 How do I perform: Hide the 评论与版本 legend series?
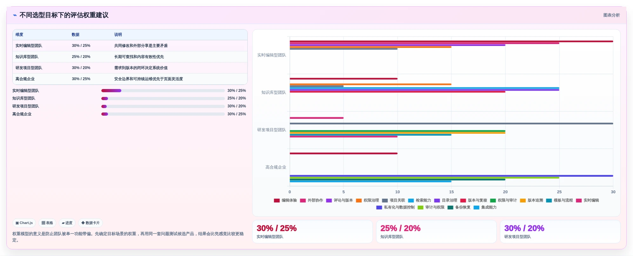coord(339,201)
